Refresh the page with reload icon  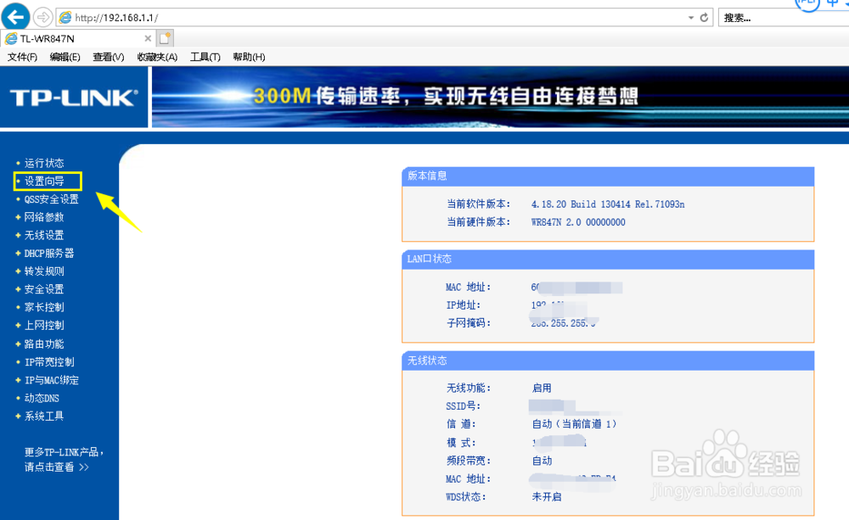pos(704,17)
